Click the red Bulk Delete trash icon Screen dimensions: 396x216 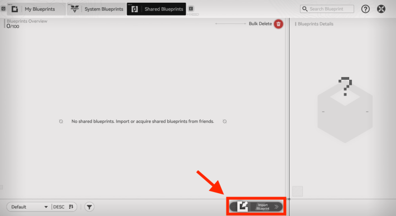(x=278, y=24)
